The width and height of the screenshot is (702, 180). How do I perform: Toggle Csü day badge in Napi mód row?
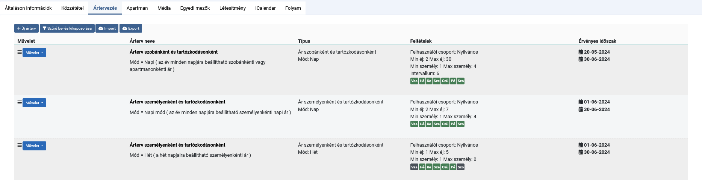tap(445, 124)
